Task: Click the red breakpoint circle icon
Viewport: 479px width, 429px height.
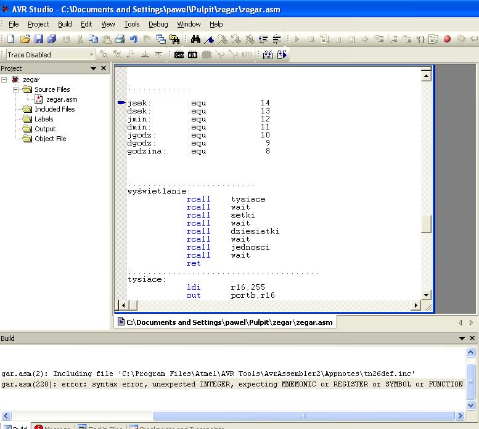Action: [x=447, y=39]
